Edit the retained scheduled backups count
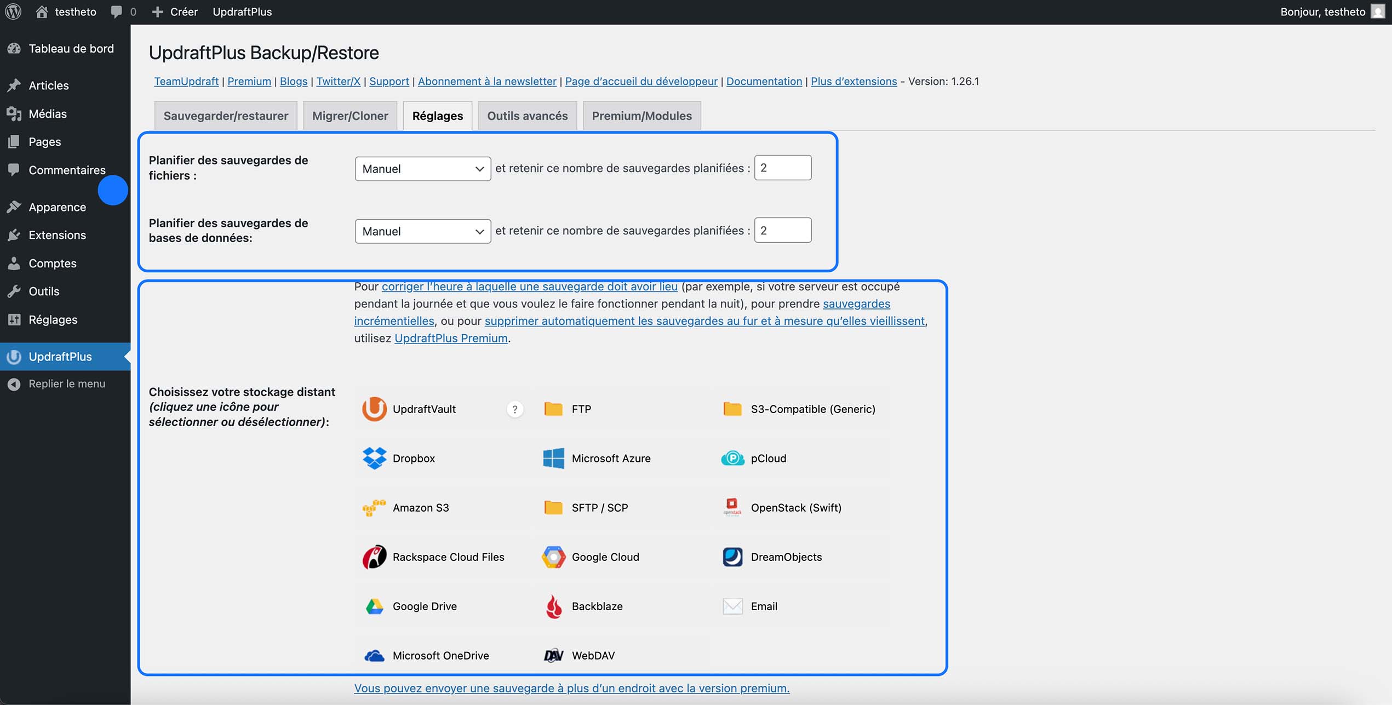The image size is (1392, 705). (x=782, y=168)
